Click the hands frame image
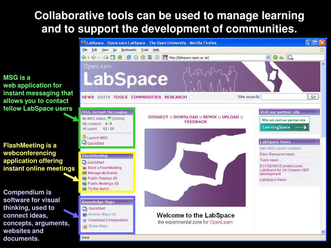The width and height of the screenshot is (331, 248). (x=195, y=168)
